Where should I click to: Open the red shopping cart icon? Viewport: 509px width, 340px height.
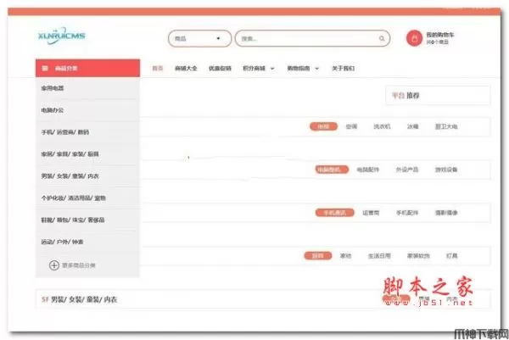coord(414,38)
